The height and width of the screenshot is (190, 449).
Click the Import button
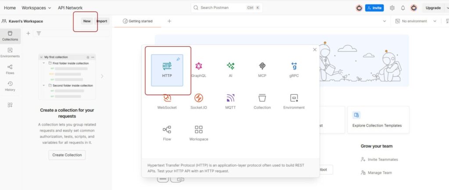102,21
